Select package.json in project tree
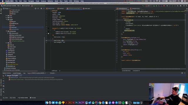Viewport: 188px width, 105px height. (11, 62)
